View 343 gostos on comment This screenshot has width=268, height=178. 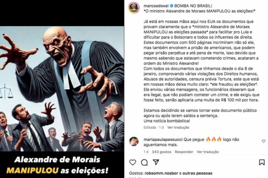coord(162,152)
